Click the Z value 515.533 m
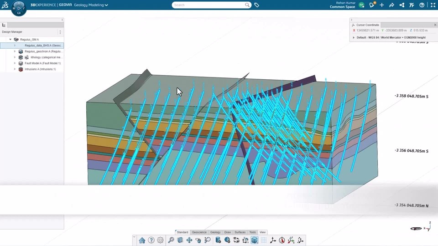The height and width of the screenshot is (246, 438). click(421, 31)
